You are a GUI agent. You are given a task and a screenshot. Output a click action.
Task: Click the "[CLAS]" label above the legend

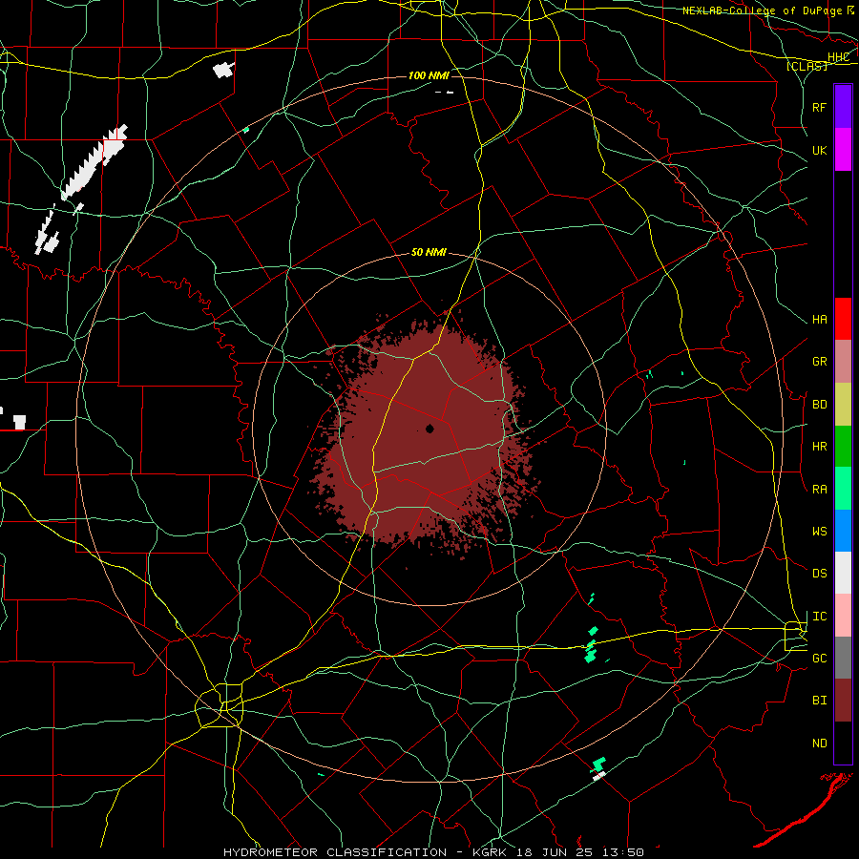click(x=807, y=66)
